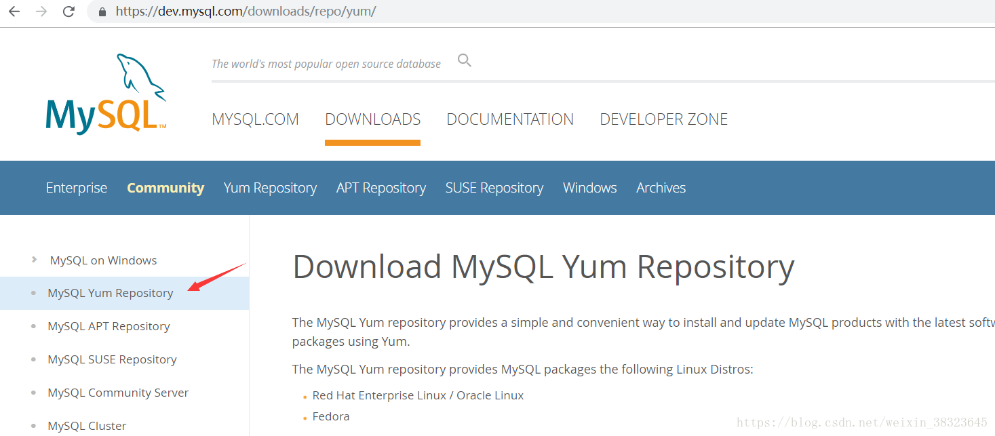
Task: Click the browser forward arrow
Action: [x=41, y=12]
